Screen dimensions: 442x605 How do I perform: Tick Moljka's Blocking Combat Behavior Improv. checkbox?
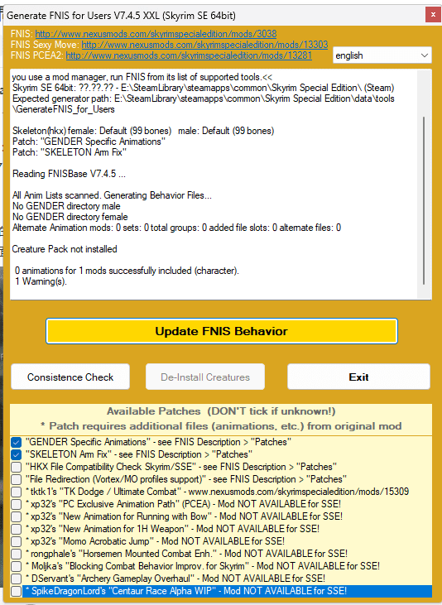click(17, 566)
